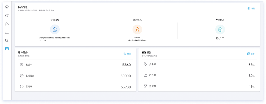Click the Shanghai Runhao building materials text

54,39
